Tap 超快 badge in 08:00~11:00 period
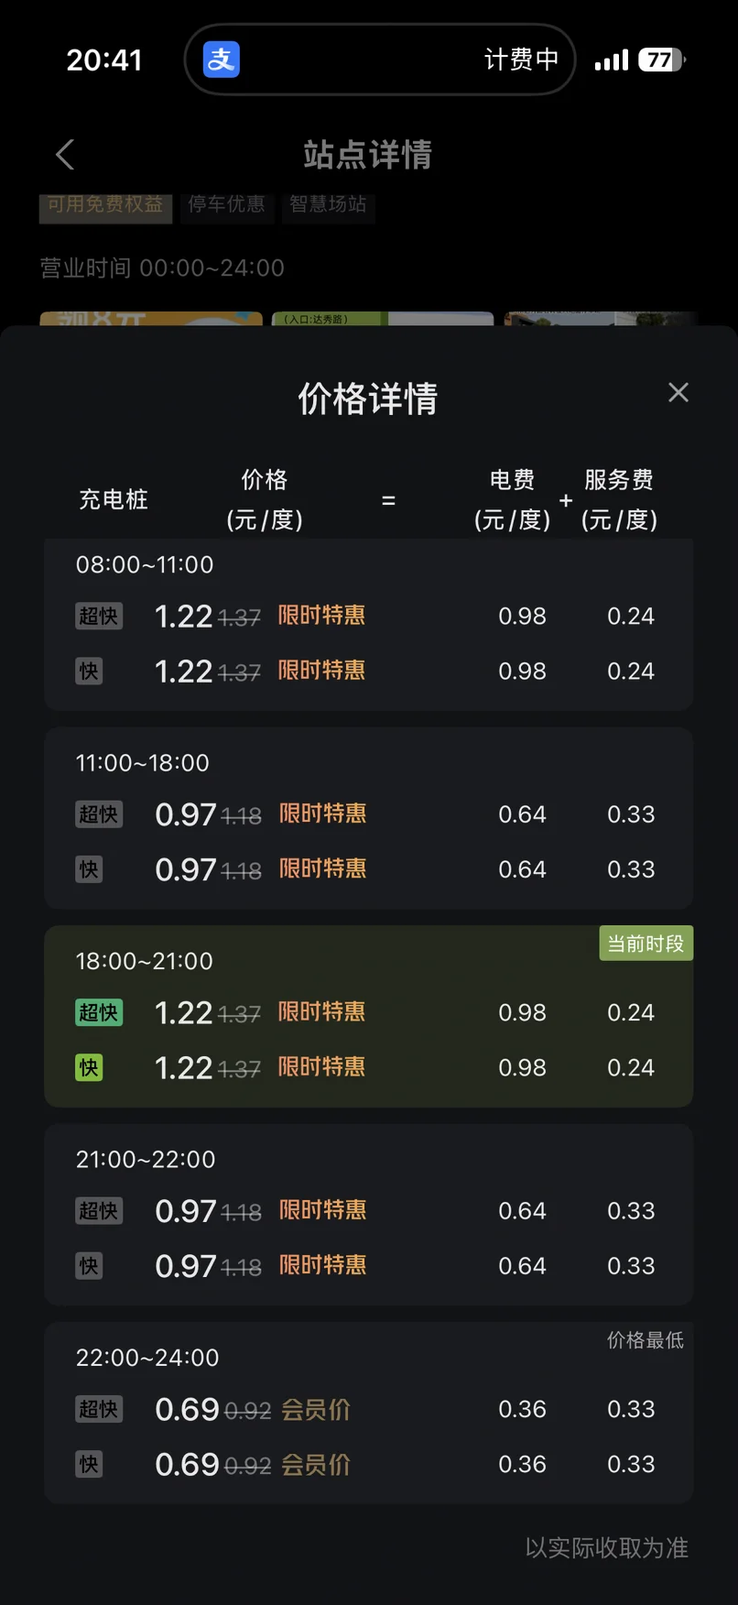 coord(99,616)
